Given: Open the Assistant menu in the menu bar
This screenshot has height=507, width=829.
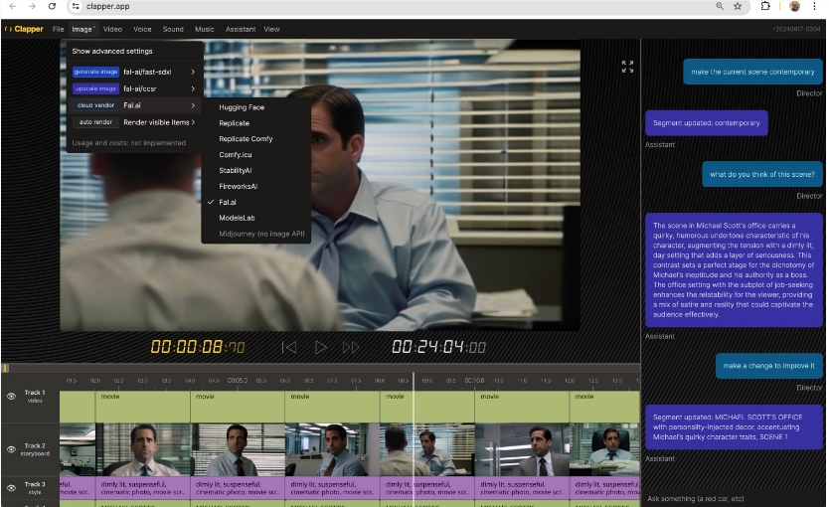Looking at the screenshot, I should [240, 29].
